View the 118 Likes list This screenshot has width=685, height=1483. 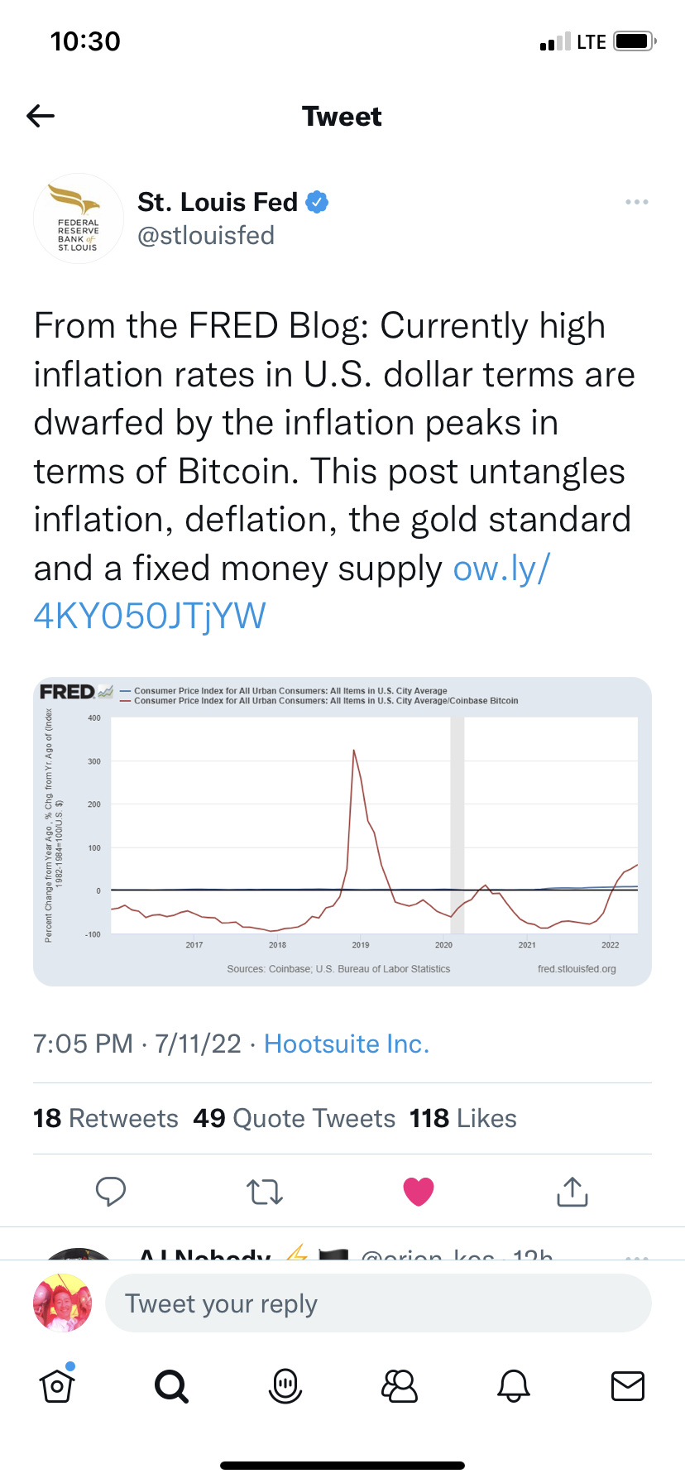463,1119
